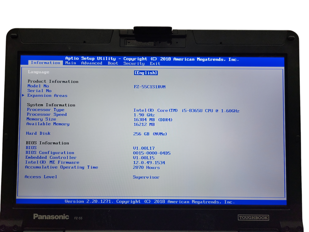Image resolution: width=309 pixels, height=232 pixels.
Task: Click the Available Memory label
Action: (x=48, y=124)
